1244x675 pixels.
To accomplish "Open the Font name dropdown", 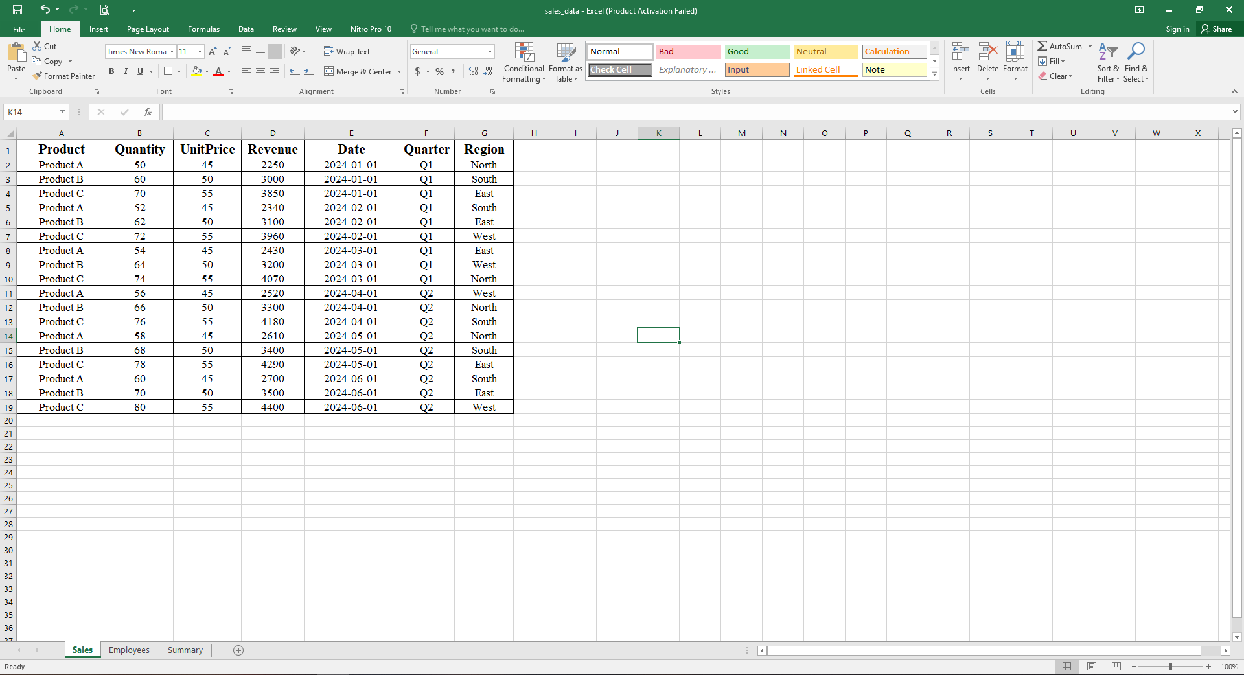I will click(x=171, y=51).
